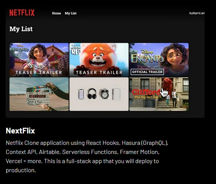
Task: Open the kulkarni.an account menu
Action: [197, 13]
